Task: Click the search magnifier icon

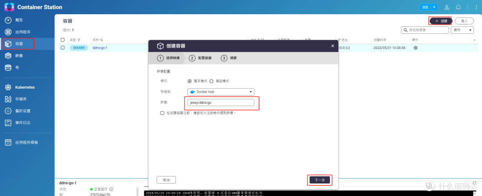Action: coord(405,30)
